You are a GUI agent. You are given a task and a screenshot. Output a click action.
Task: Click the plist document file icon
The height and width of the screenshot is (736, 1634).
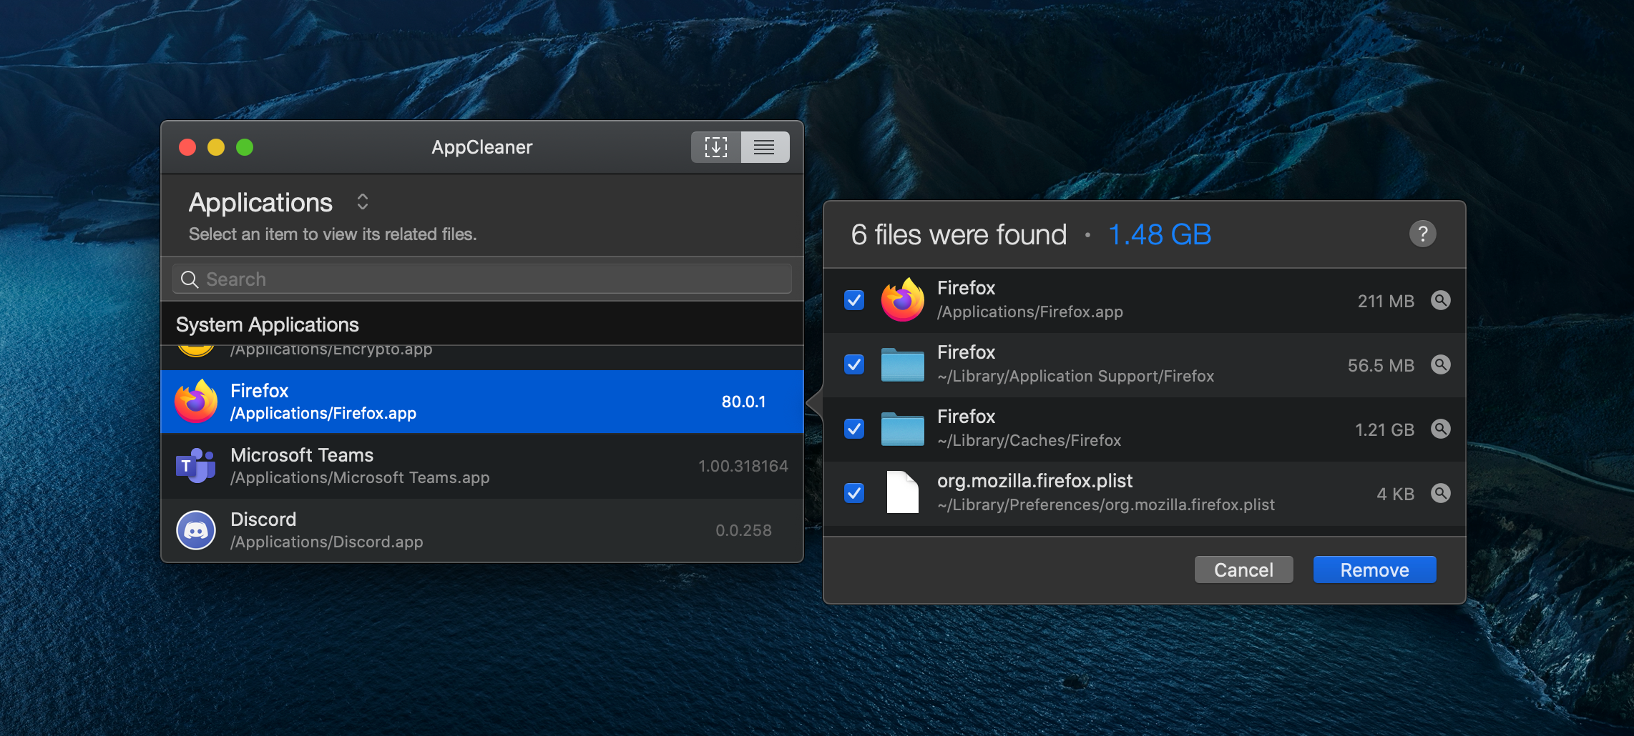(902, 492)
